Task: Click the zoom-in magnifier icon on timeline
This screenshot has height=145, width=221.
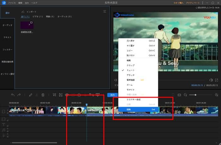Action: (x=217, y=95)
